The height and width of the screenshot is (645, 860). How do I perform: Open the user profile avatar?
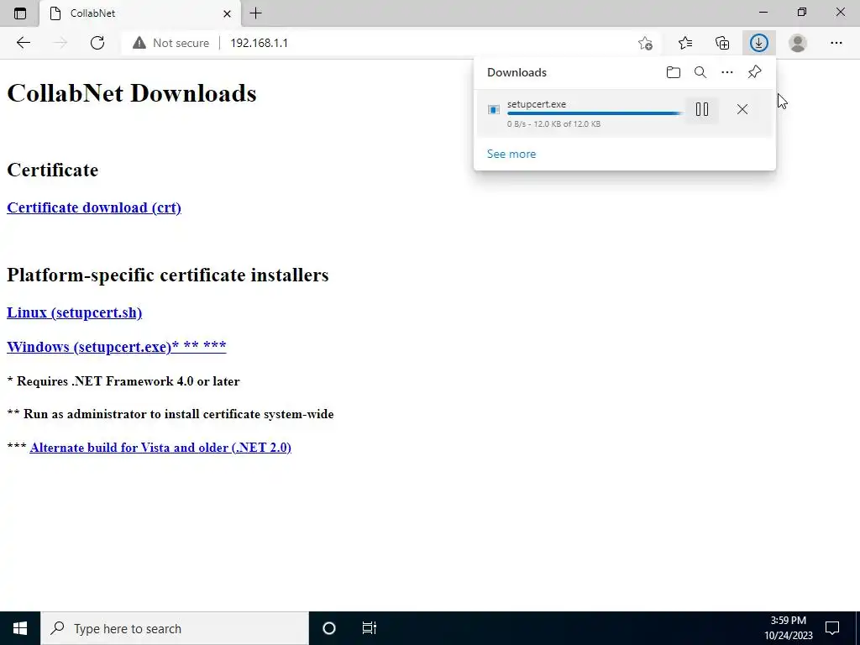click(798, 43)
